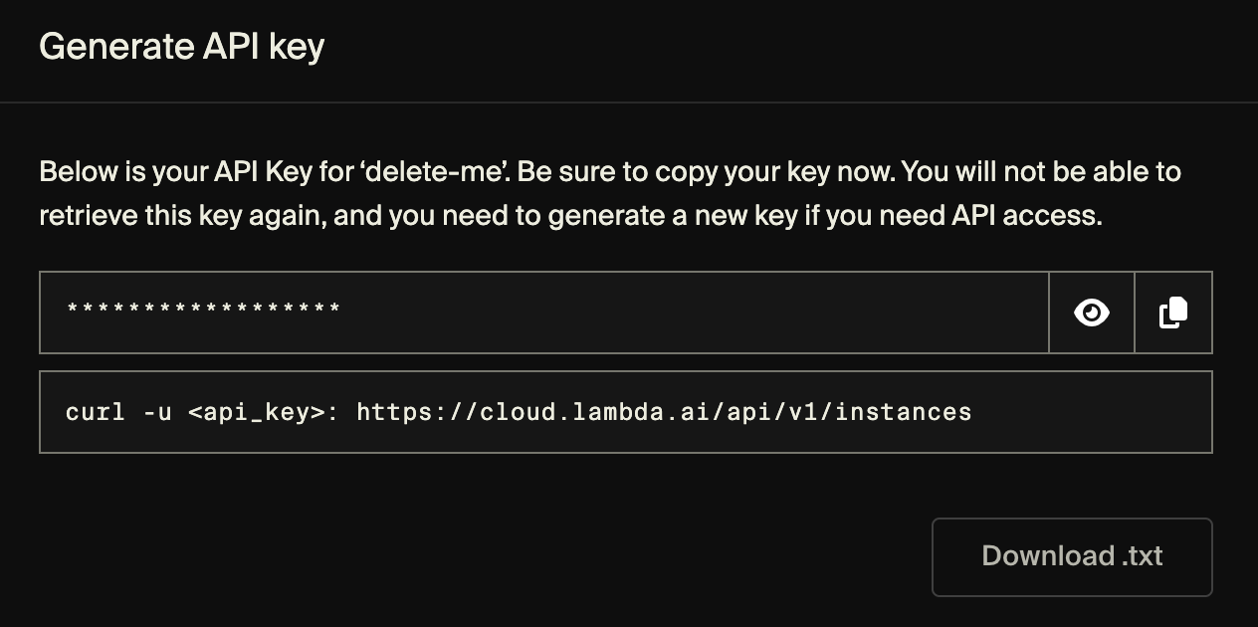Image resolution: width=1258 pixels, height=627 pixels.
Task: Click the masked API key asterisks
Action: [203, 312]
